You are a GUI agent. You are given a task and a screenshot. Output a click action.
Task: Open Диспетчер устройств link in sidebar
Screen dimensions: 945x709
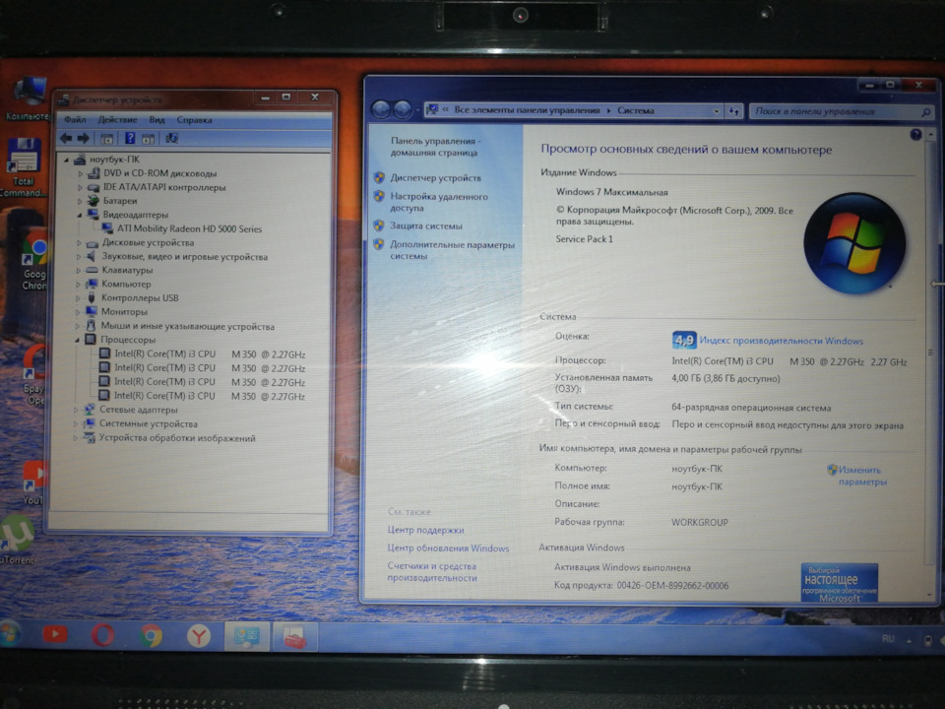point(436,178)
